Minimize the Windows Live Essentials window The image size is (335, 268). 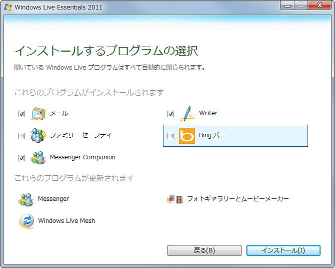[287, 6]
